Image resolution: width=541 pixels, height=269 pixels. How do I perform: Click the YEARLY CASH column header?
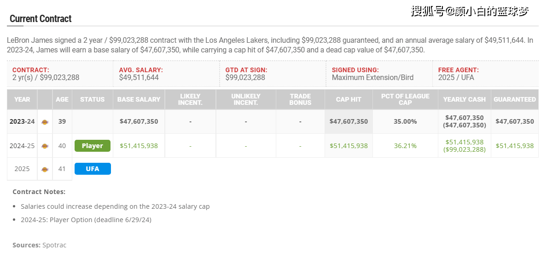[464, 99]
